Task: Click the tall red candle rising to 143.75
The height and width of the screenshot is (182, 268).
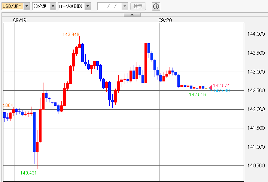Action: (146, 63)
